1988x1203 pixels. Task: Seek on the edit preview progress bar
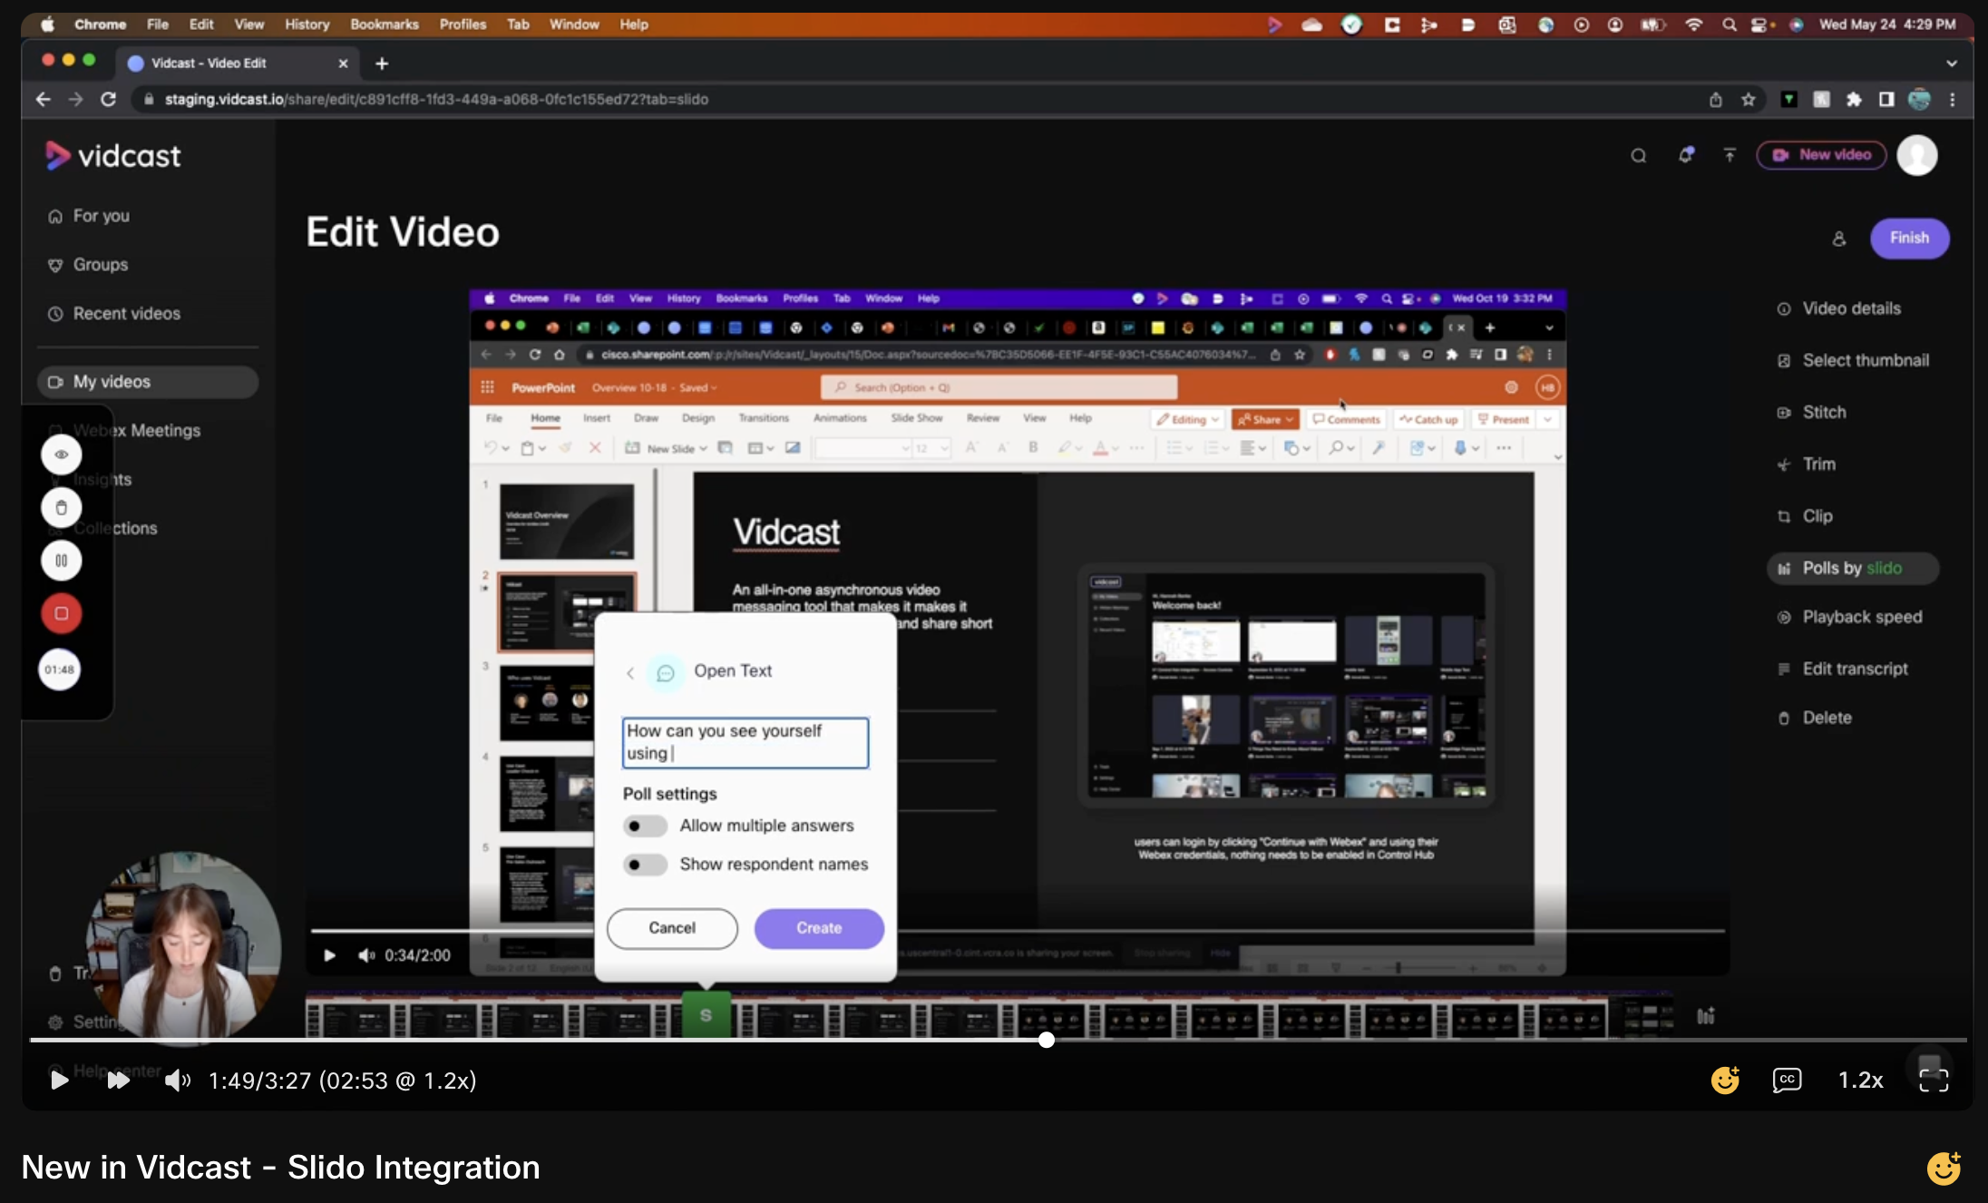point(1017,931)
